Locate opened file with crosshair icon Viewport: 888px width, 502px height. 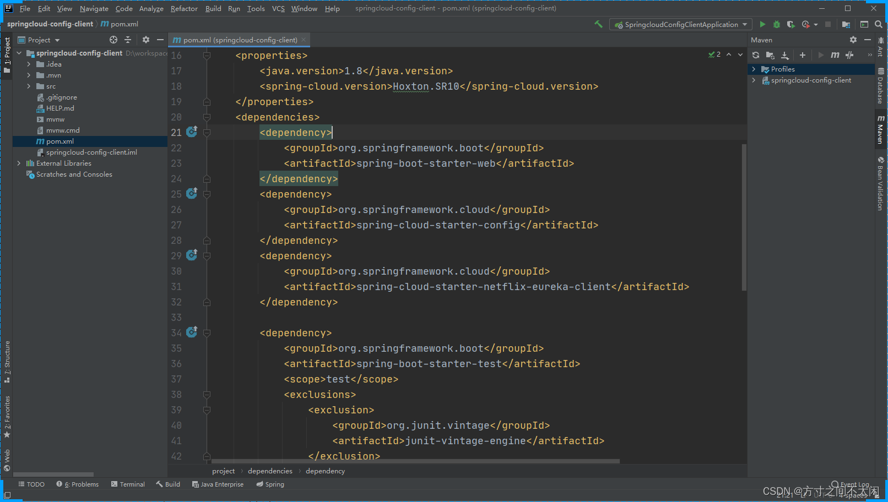point(113,40)
